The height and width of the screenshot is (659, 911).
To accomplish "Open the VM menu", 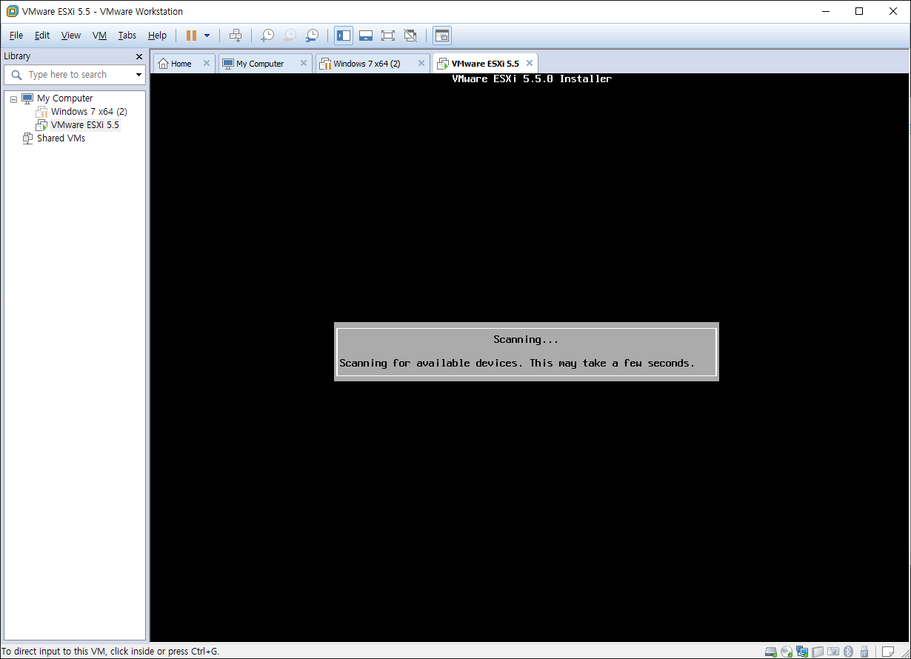I will [x=99, y=36].
